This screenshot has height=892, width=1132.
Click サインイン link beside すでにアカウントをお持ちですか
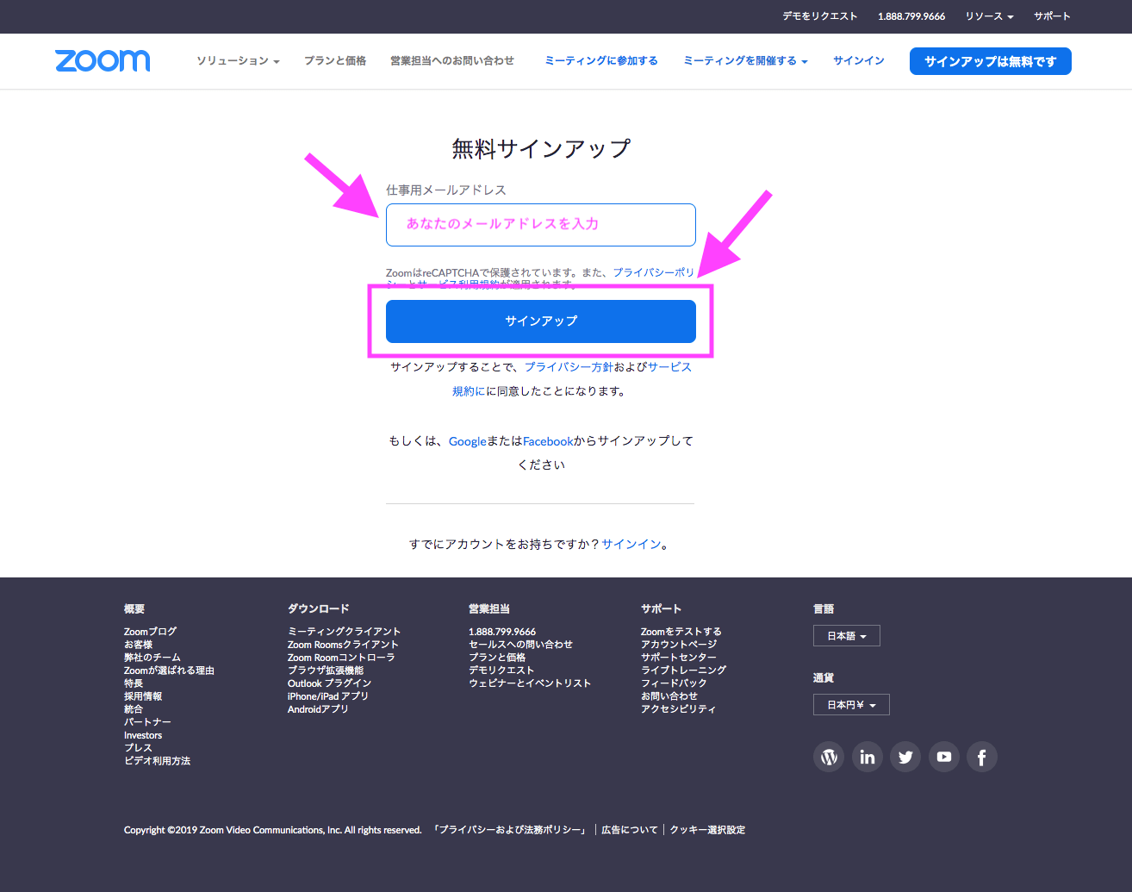tap(631, 545)
